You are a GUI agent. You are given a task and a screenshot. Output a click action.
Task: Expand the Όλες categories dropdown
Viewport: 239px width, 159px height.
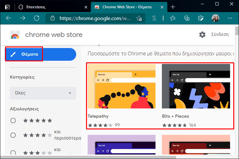(43, 93)
